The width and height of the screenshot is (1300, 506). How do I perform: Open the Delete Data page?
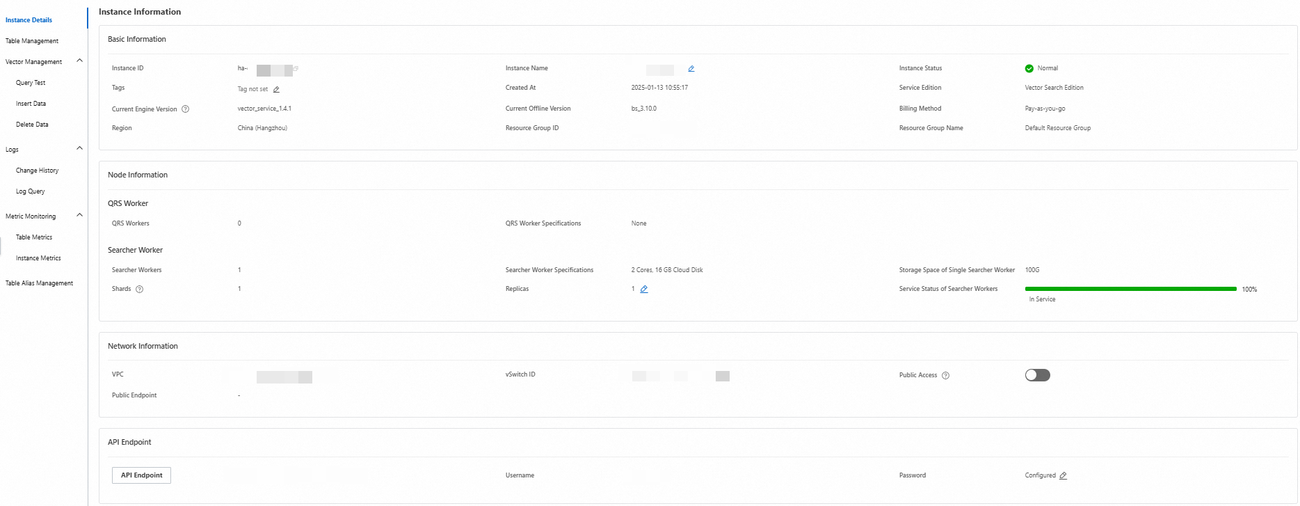[32, 125]
